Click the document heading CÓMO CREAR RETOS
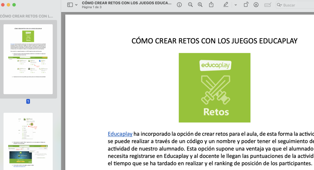 pyautogui.click(x=214, y=41)
